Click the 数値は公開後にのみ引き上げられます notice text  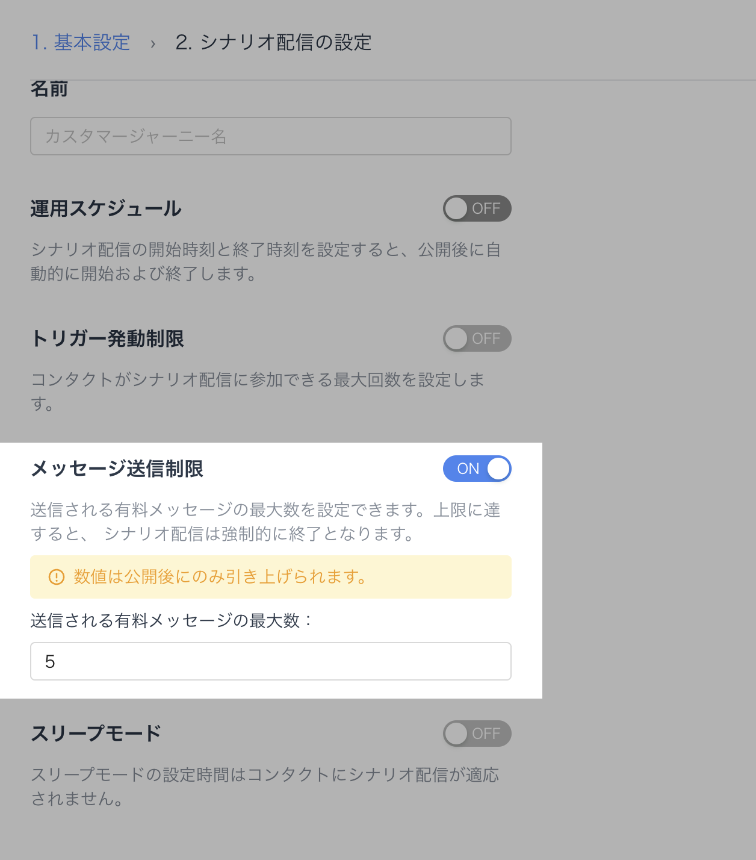[220, 577]
